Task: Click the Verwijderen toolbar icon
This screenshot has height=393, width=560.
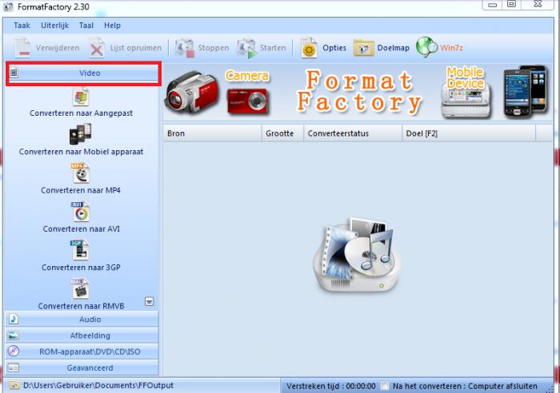Action: [x=22, y=48]
